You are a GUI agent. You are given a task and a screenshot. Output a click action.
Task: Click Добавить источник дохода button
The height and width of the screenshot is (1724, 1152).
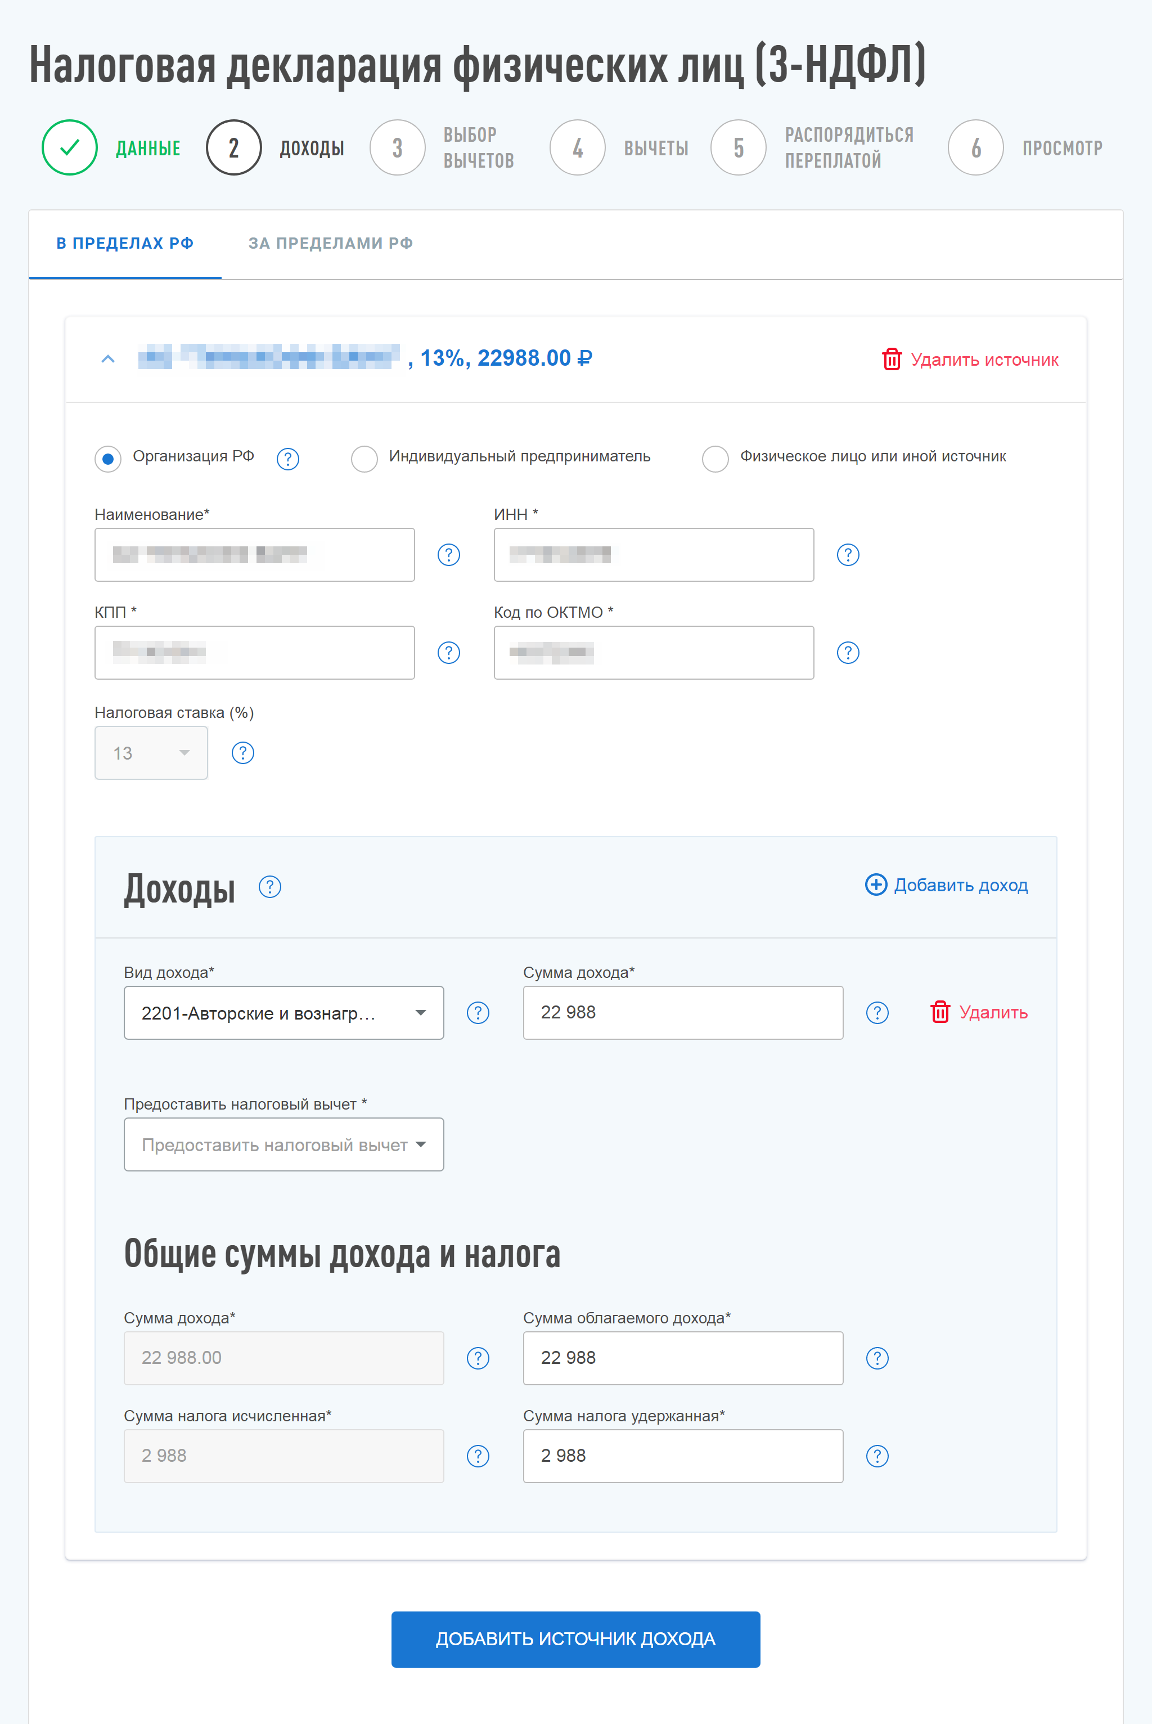coord(575,1640)
